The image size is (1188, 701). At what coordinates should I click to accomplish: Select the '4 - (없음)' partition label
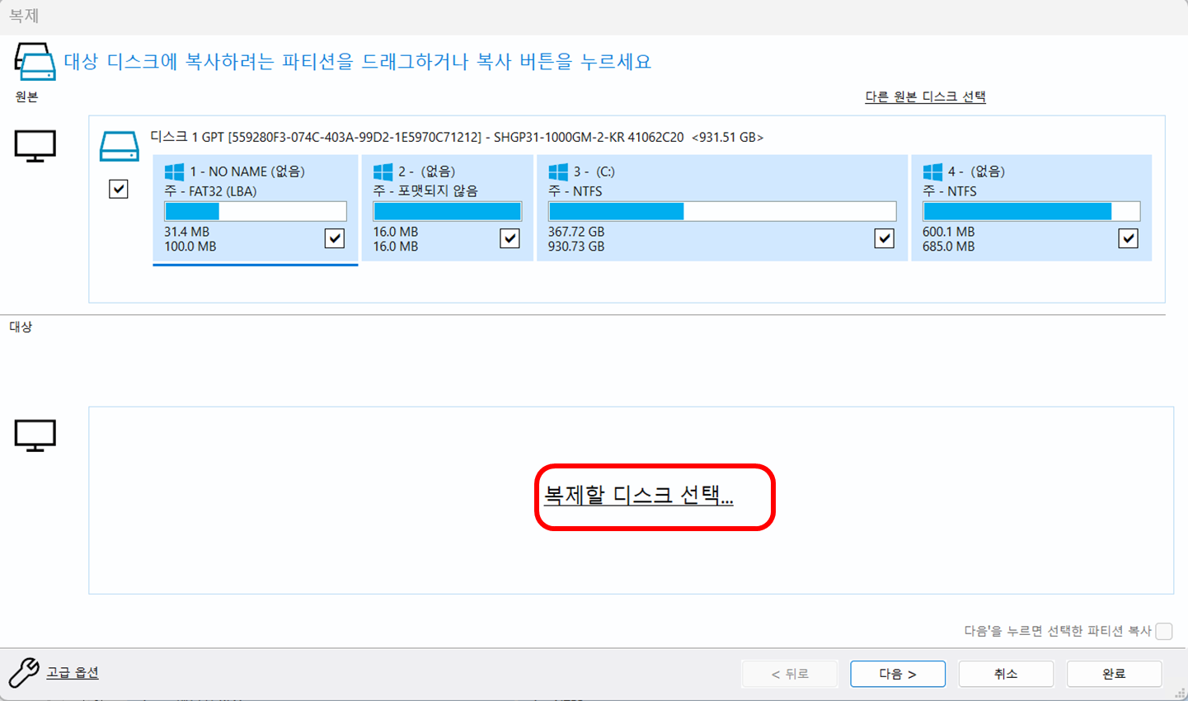coord(976,172)
